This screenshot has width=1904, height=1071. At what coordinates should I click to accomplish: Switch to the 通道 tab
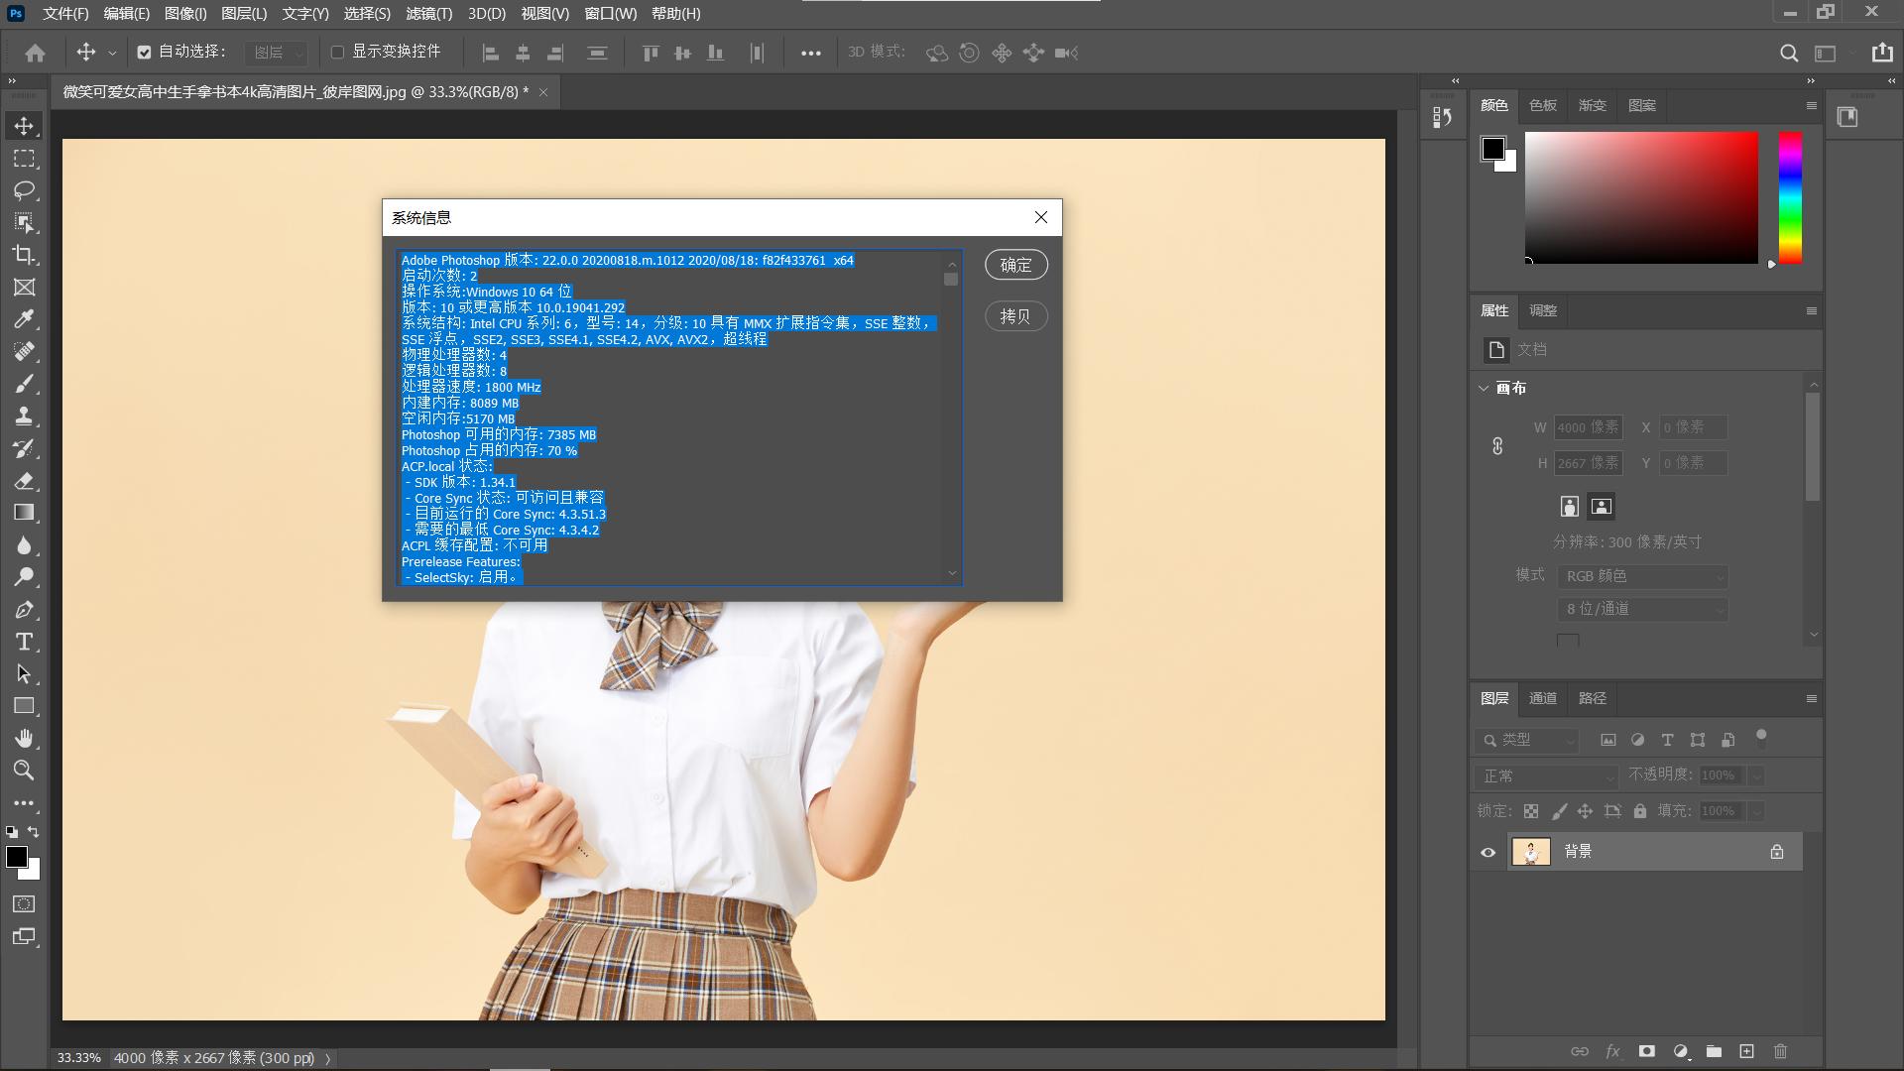tap(1542, 698)
